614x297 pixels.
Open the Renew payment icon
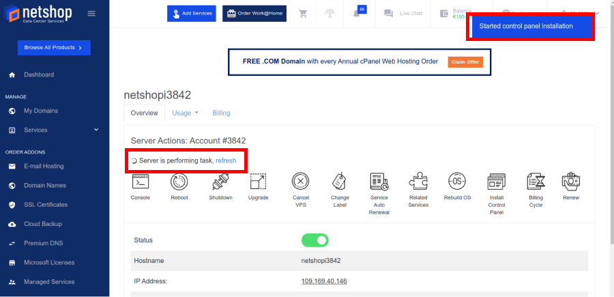571,181
